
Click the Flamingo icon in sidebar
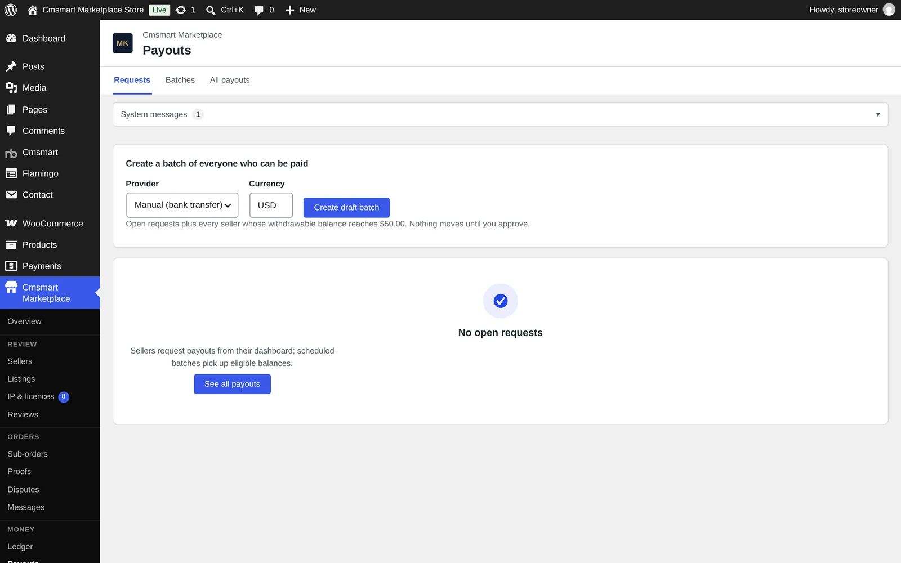11,173
